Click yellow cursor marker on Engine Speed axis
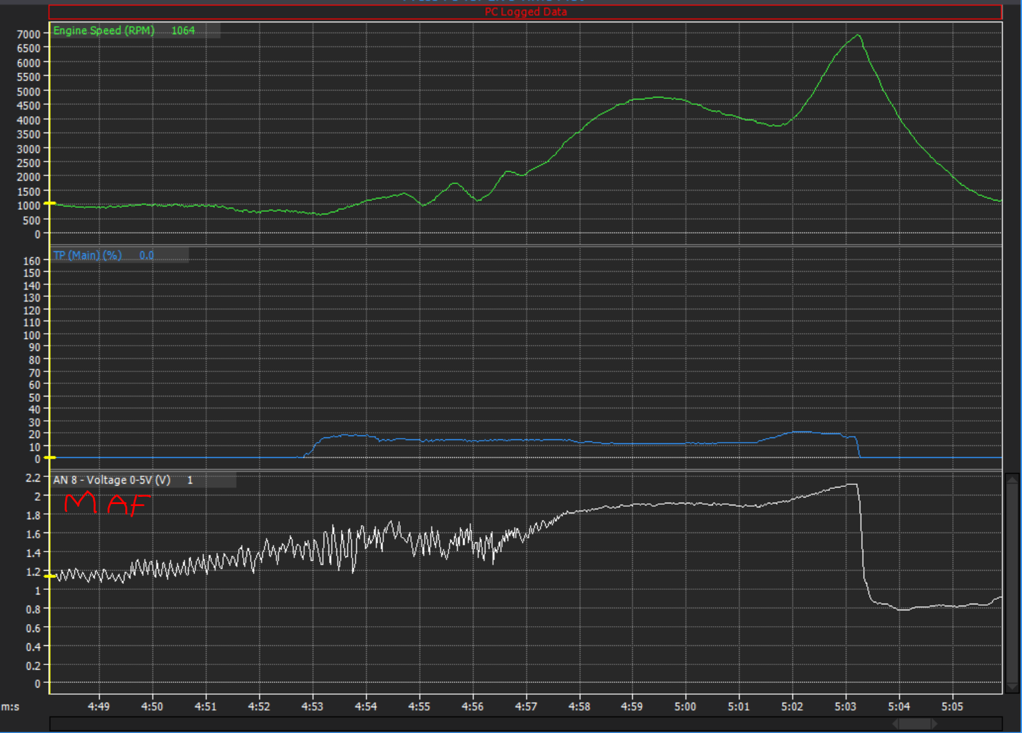The height and width of the screenshot is (733, 1022). point(49,203)
